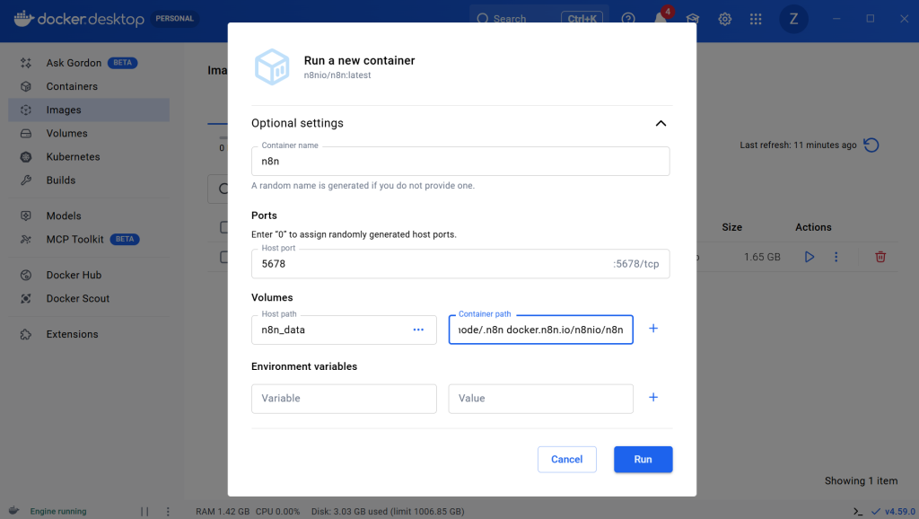Viewport: 919px width, 519px height.
Task: Tick the image row checkbox
Action: pyautogui.click(x=224, y=257)
